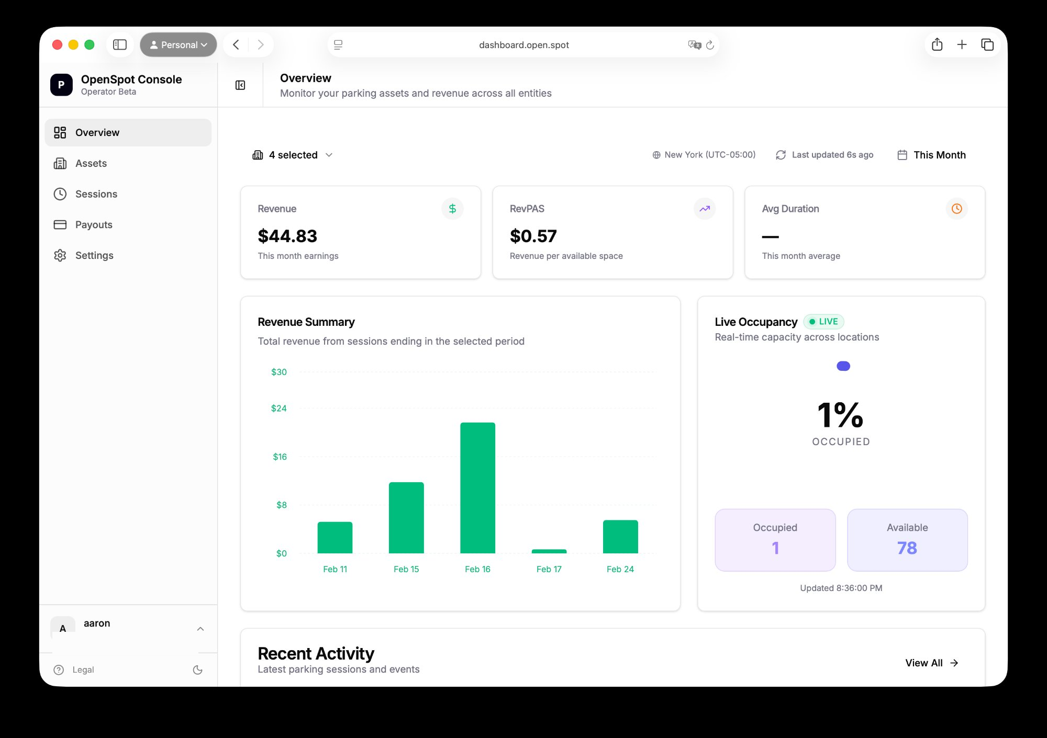
Task: Collapse the OpenSpot Console sidebar panel
Action: click(x=240, y=85)
